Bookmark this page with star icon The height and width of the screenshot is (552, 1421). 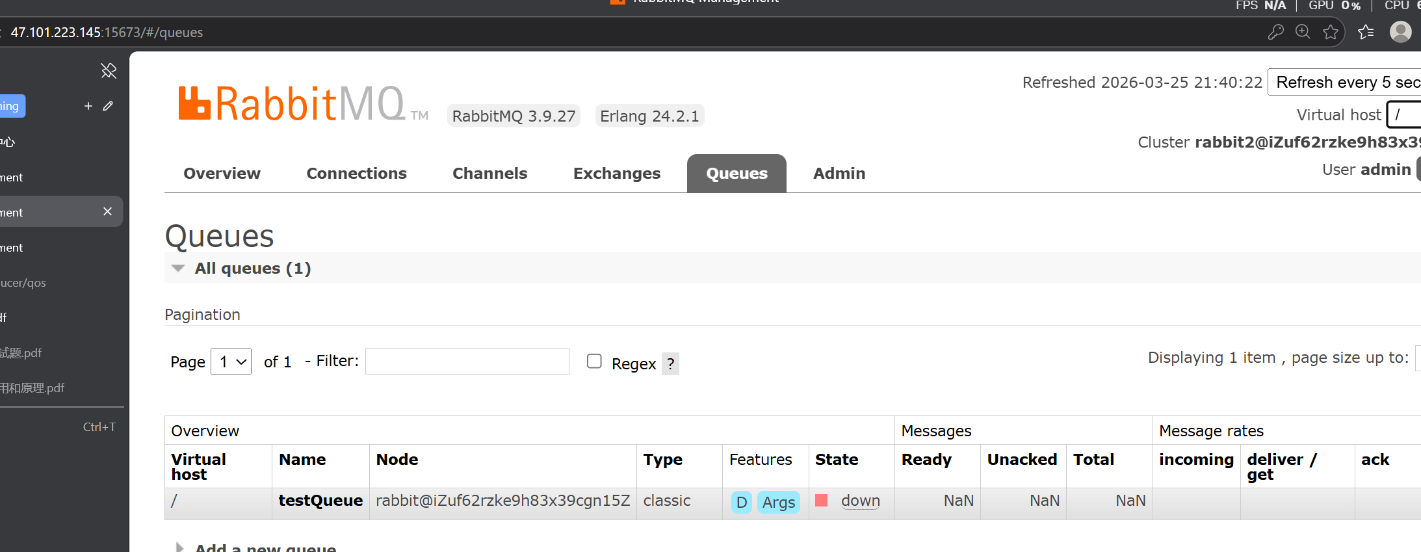1331,32
